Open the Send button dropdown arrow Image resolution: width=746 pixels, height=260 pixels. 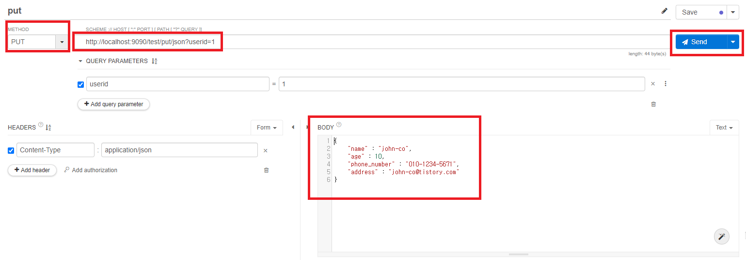[x=733, y=42]
